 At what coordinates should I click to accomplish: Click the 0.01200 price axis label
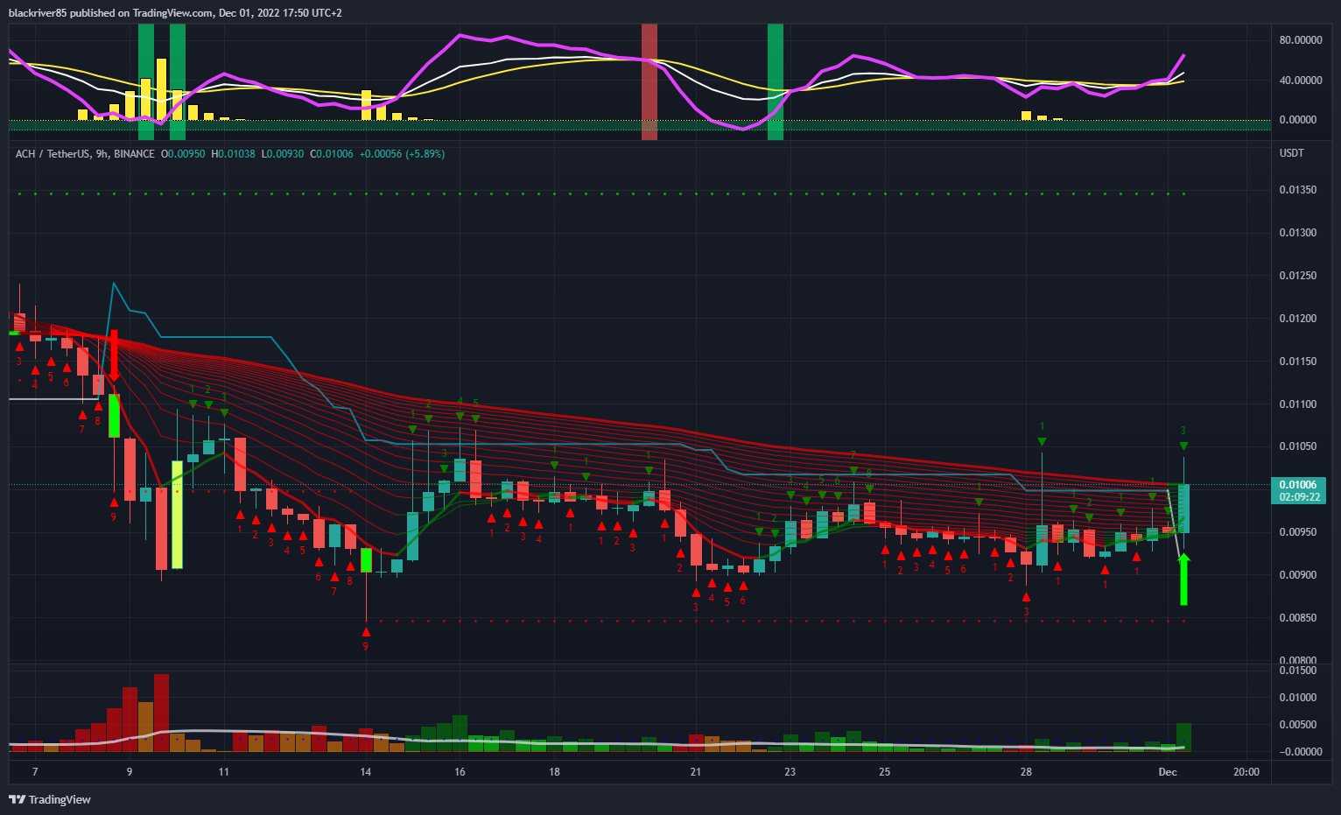1298,319
